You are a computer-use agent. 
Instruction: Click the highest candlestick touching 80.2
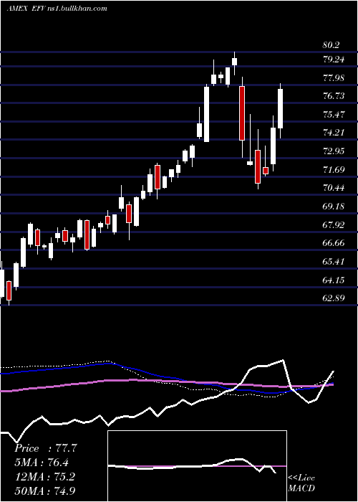coord(235,62)
